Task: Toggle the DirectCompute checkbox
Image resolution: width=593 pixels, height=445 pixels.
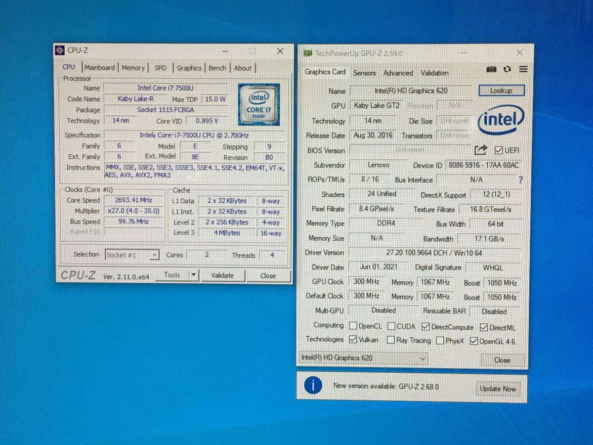Action: click(426, 327)
